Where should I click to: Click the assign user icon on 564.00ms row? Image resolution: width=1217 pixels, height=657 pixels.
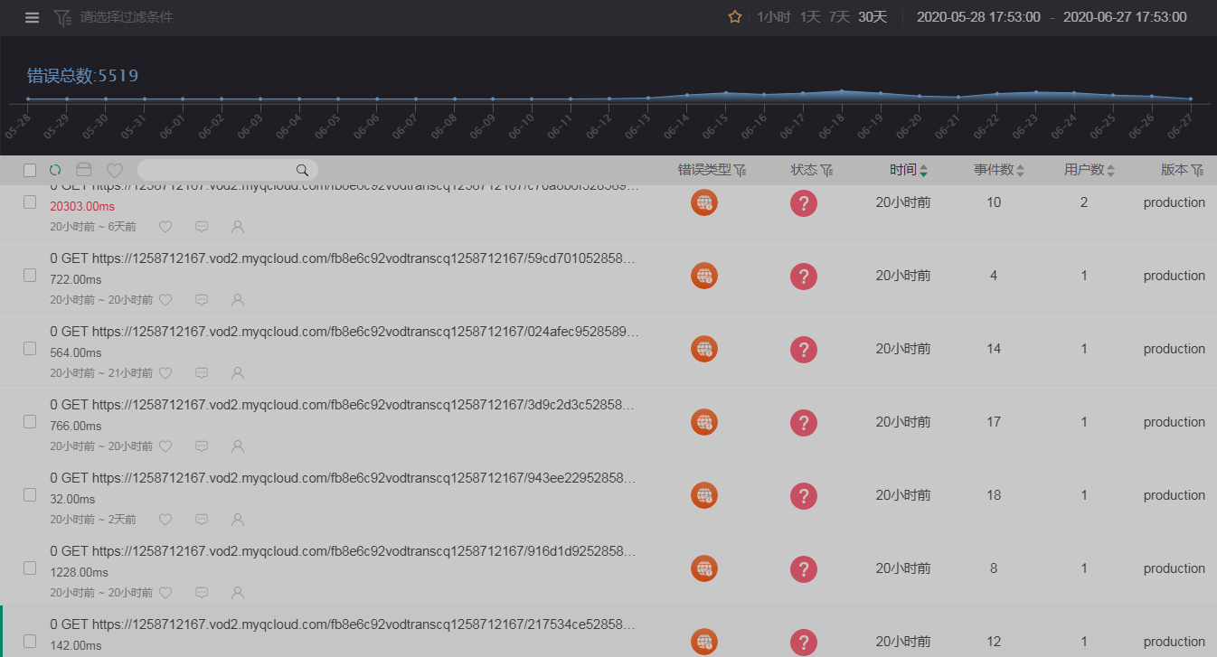(x=238, y=372)
